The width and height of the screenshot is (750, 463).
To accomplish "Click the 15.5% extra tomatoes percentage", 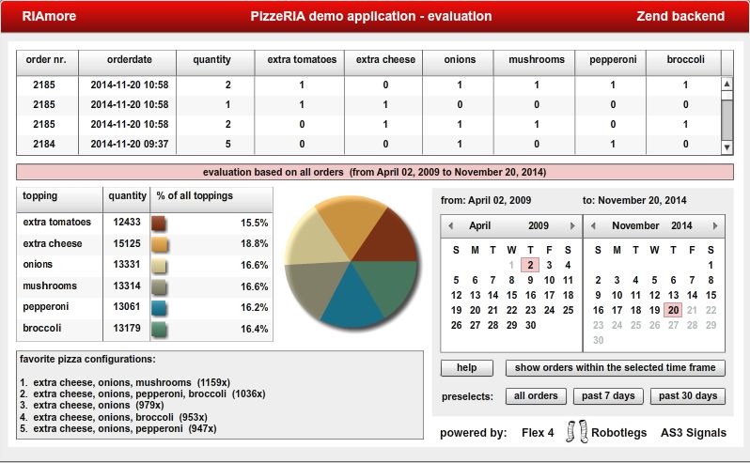I will pyautogui.click(x=254, y=224).
